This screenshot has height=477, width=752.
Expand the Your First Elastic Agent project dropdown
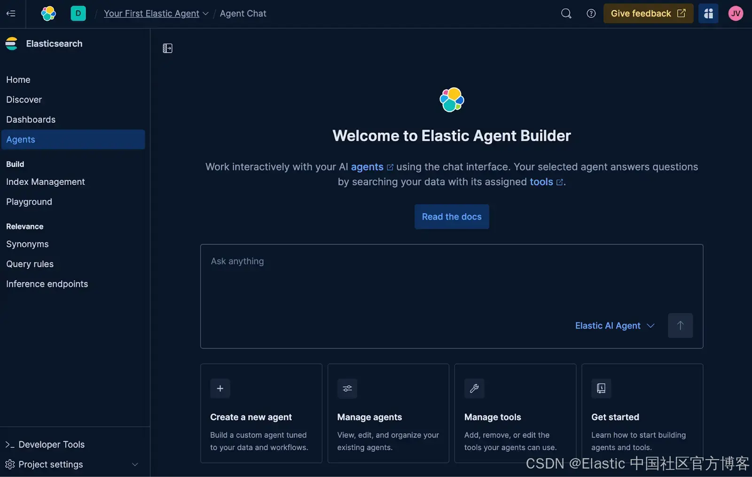205,14
